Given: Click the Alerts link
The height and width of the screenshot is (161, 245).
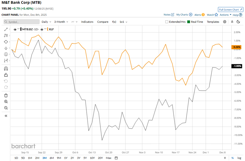Looking at the screenshot, I should [x=198, y=15].
